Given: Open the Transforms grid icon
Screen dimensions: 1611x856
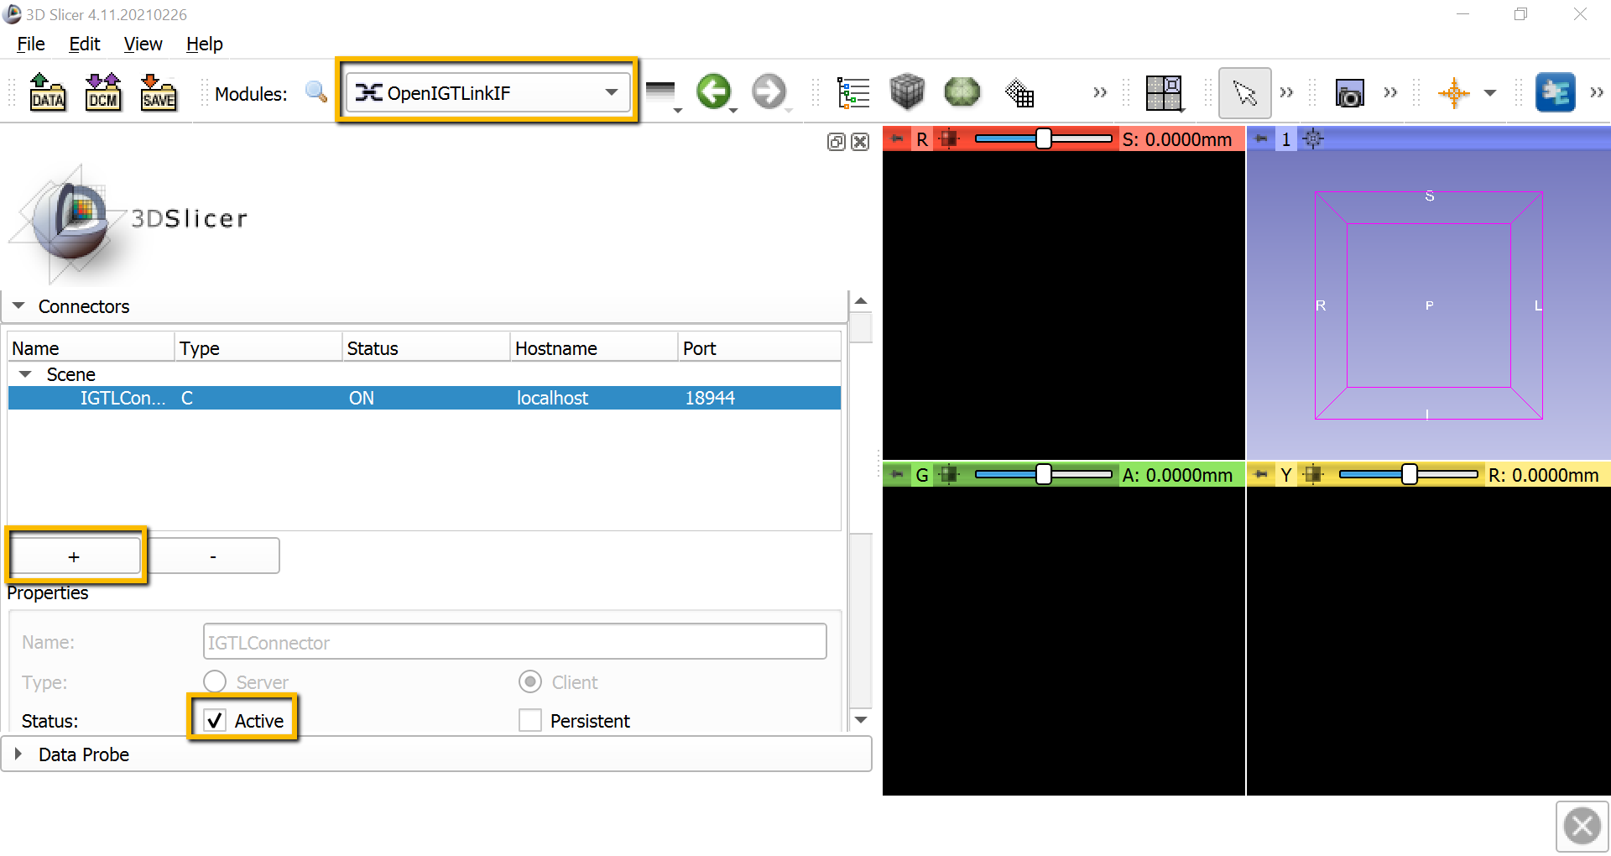Looking at the screenshot, I should (1019, 92).
